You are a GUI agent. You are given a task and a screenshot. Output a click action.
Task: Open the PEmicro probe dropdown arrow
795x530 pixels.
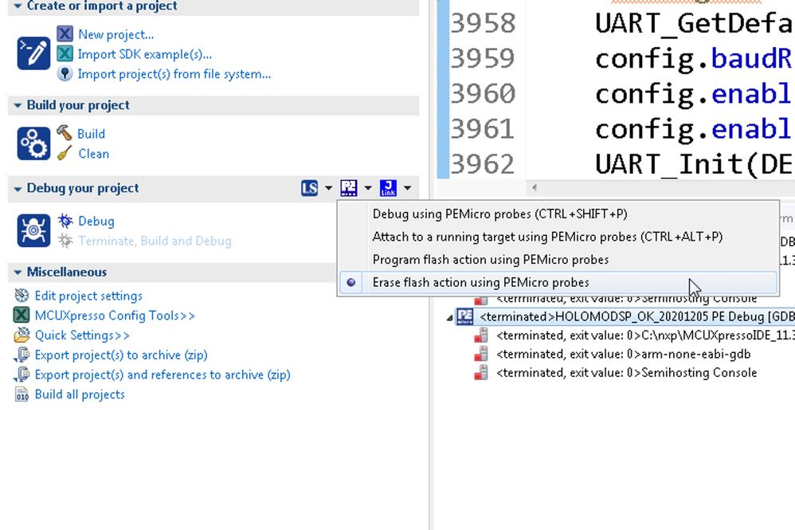(x=367, y=187)
